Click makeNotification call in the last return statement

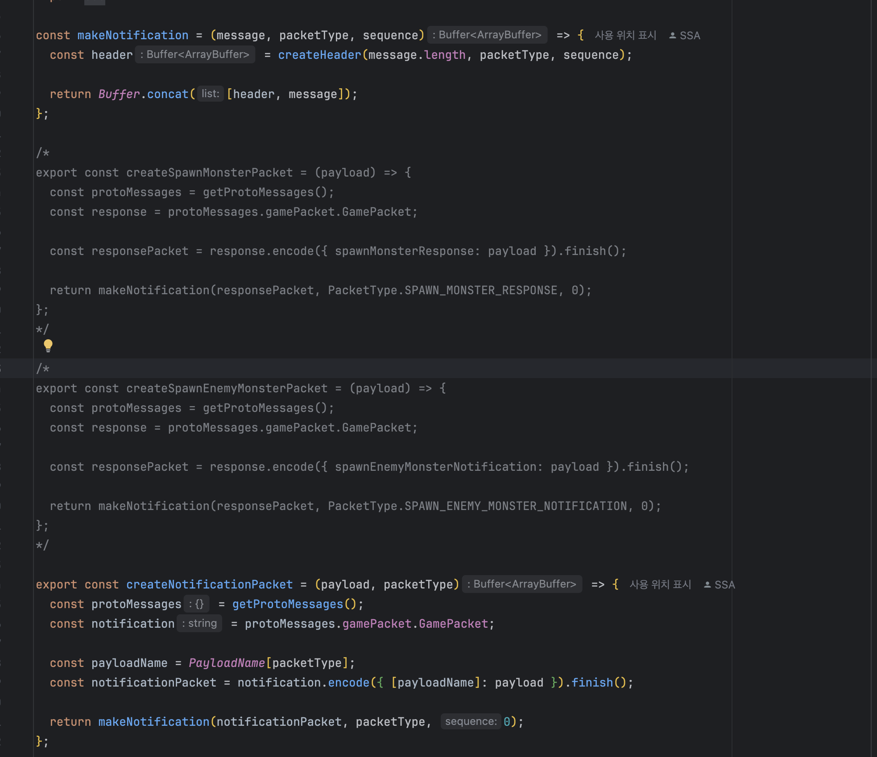pyautogui.click(x=154, y=722)
